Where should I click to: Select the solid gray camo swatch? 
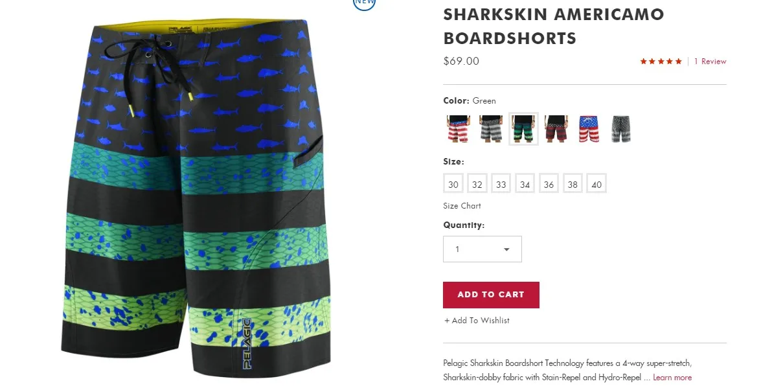pos(621,129)
